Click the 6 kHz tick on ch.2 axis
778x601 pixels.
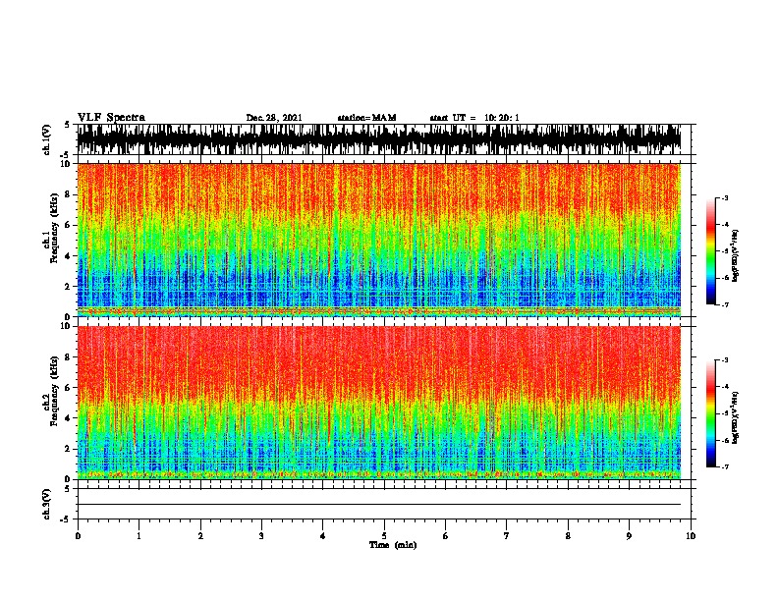(68, 388)
